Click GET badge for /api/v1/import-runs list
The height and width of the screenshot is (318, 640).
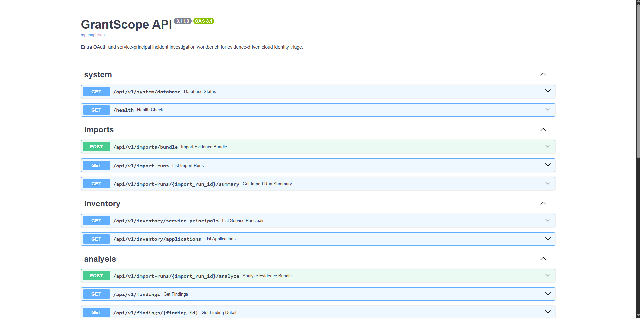point(96,165)
